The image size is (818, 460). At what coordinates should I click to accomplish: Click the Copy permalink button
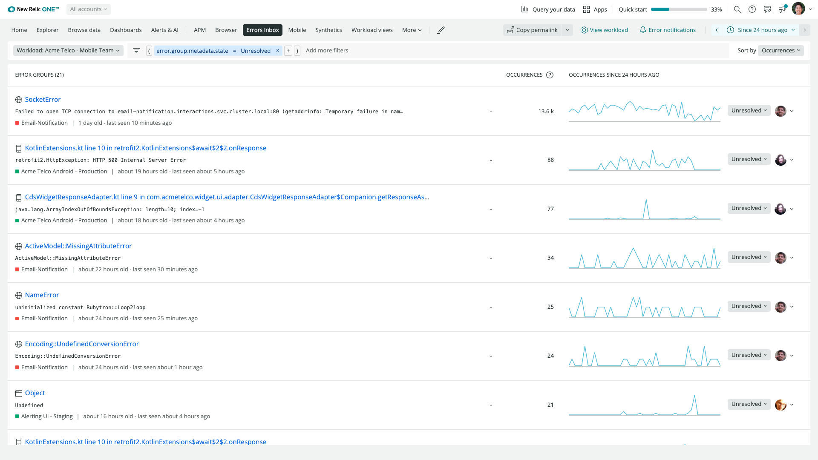click(x=532, y=30)
